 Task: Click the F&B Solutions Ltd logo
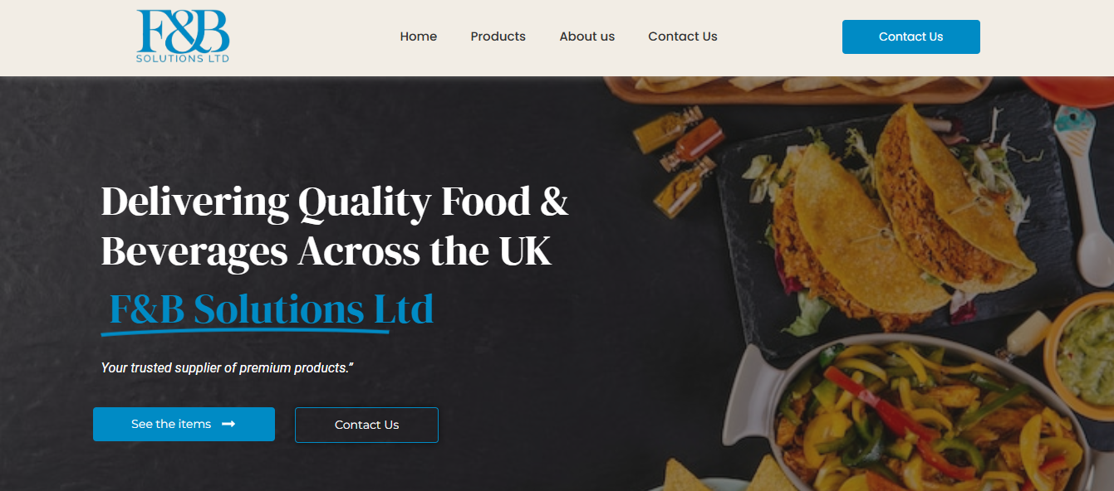point(183,36)
